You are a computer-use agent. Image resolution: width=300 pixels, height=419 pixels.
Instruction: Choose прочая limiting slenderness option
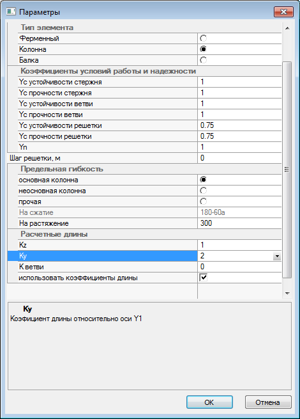click(x=203, y=202)
